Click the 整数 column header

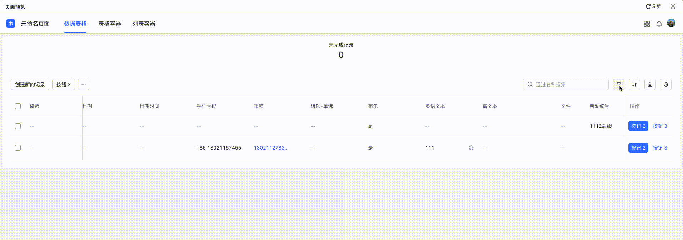[x=34, y=106]
